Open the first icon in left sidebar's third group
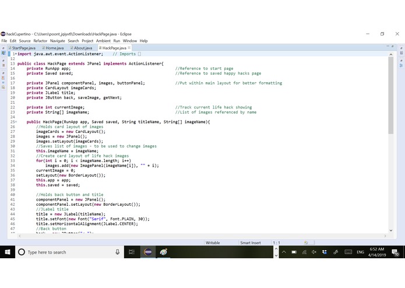This screenshot has width=405, height=288. 3,78
